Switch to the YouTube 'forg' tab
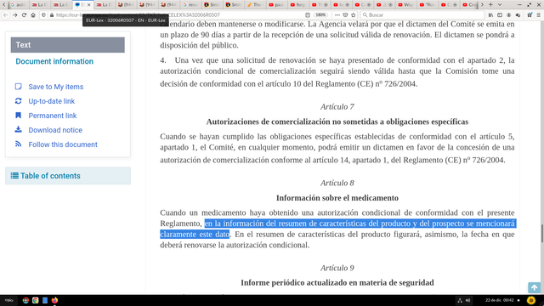Image resolution: width=544 pixels, height=306 pixels. [297, 4]
